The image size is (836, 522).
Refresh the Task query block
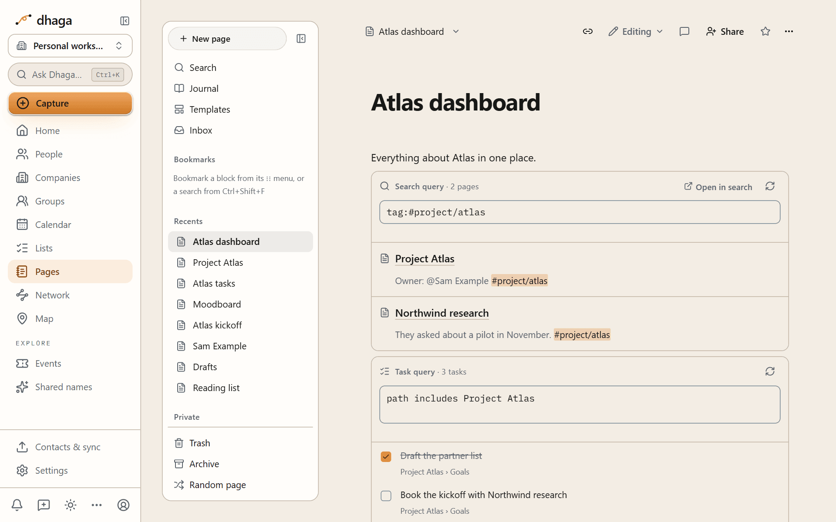[x=770, y=371]
